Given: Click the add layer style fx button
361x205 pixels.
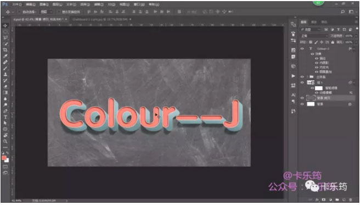Looking at the screenshot, I should (x=317, y=200).
